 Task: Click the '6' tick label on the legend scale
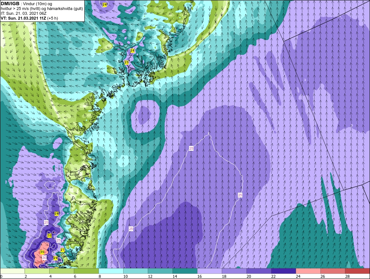75,276
